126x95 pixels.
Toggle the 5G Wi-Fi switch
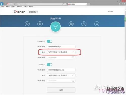[50, 65]
